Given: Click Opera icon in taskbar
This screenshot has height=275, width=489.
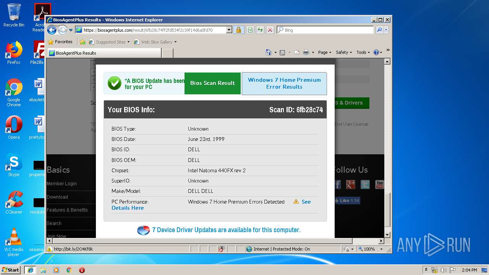Looking at the screenshot, I should (x=82, y=270).
